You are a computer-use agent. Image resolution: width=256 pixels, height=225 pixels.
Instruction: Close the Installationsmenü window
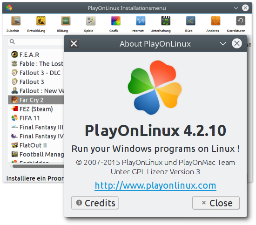click(245, 7)
